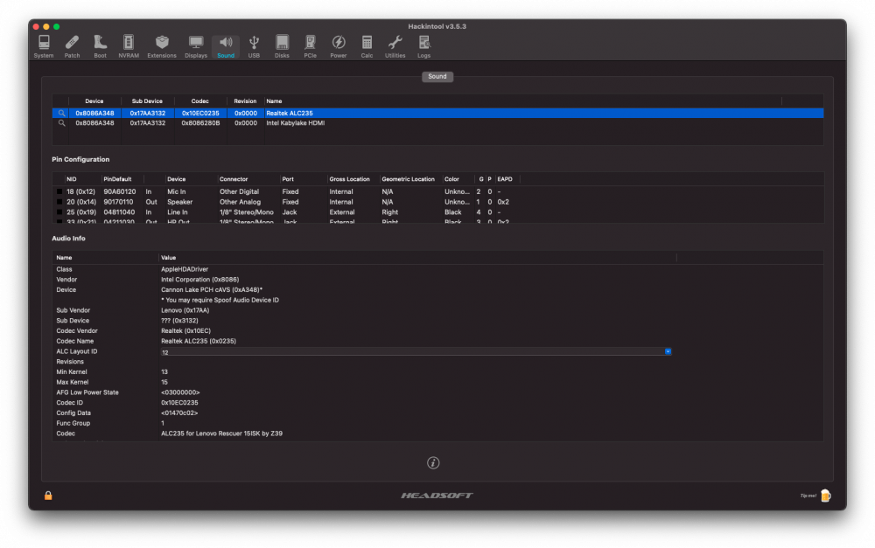Open the System toolbar section
The width and height of the screenshot is (875, 548).
(x=44, y=47)
